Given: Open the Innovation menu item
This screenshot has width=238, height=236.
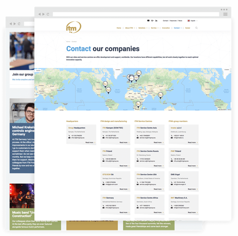Looking at the screenshot, I should (x=166, y=28).
